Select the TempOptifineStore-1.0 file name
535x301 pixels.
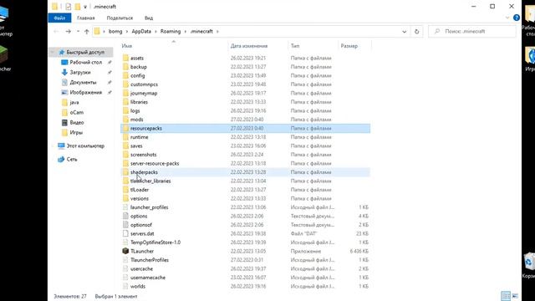point(155,242)
